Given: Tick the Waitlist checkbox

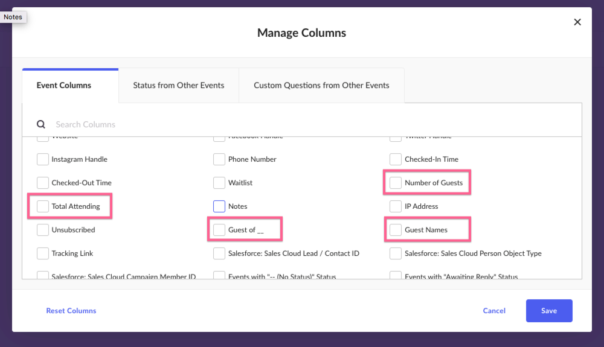Looking at the screenshot, I should point(219,183).
